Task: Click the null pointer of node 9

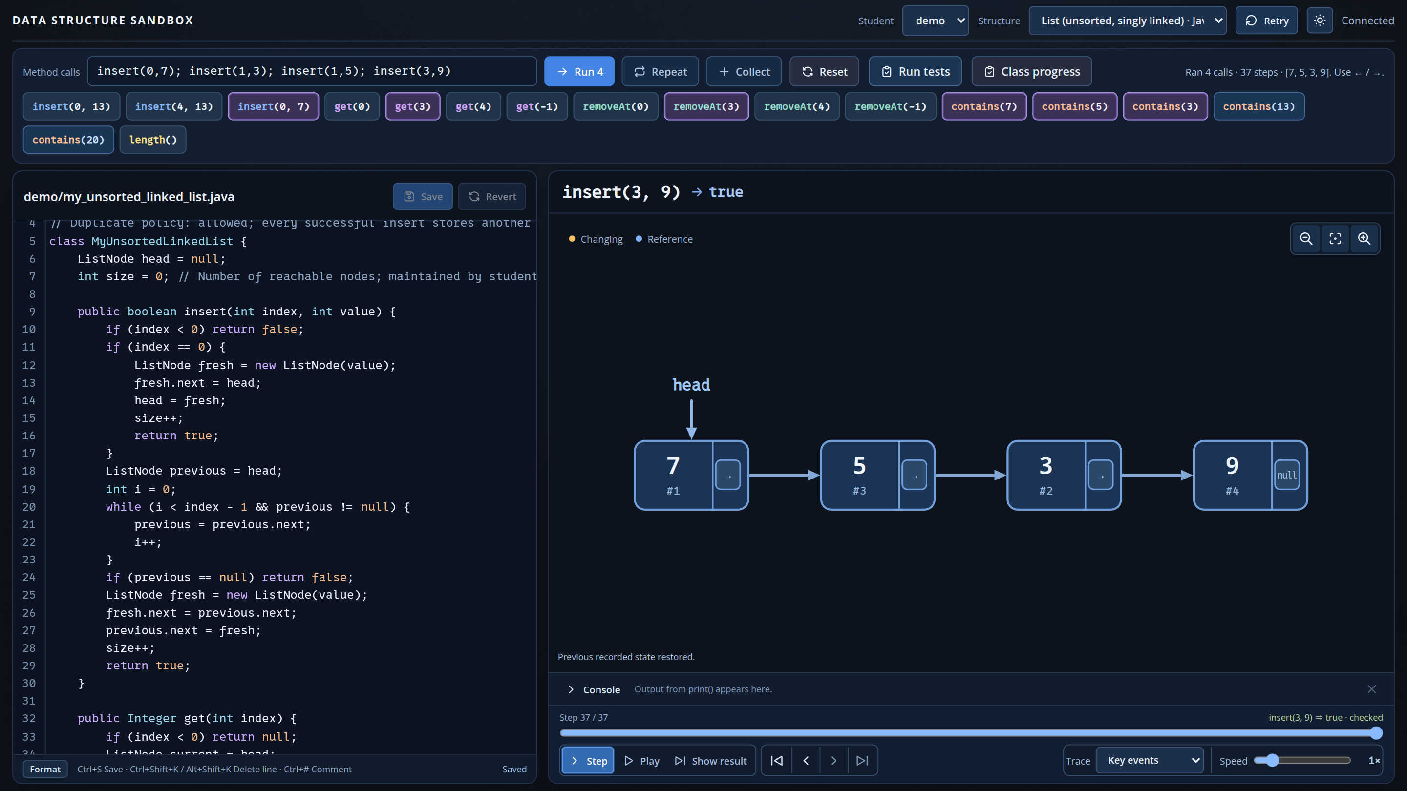Action: pos(1287,475)
